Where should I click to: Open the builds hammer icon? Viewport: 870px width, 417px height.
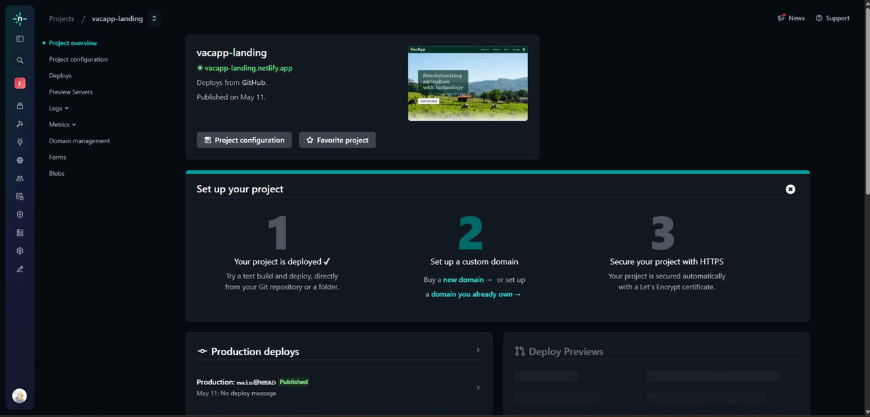[20, 124]
